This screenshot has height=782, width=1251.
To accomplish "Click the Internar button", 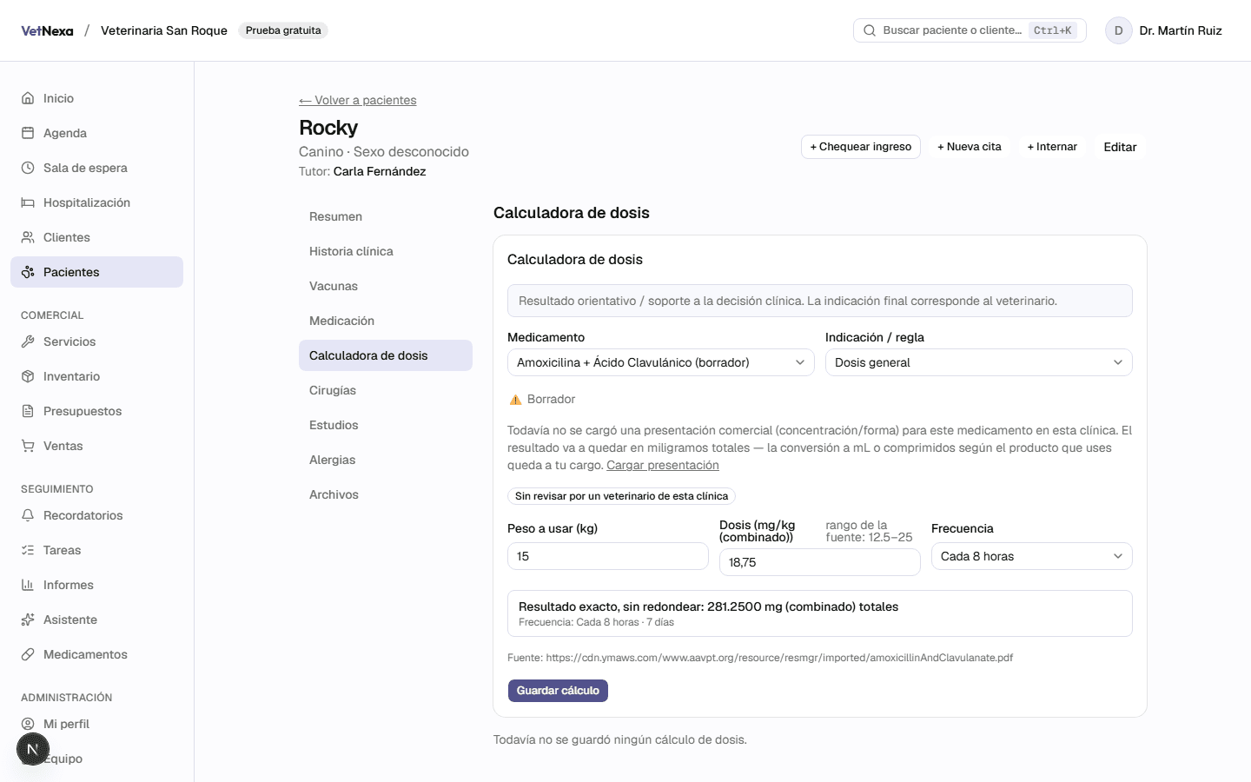I will 1052,147.
